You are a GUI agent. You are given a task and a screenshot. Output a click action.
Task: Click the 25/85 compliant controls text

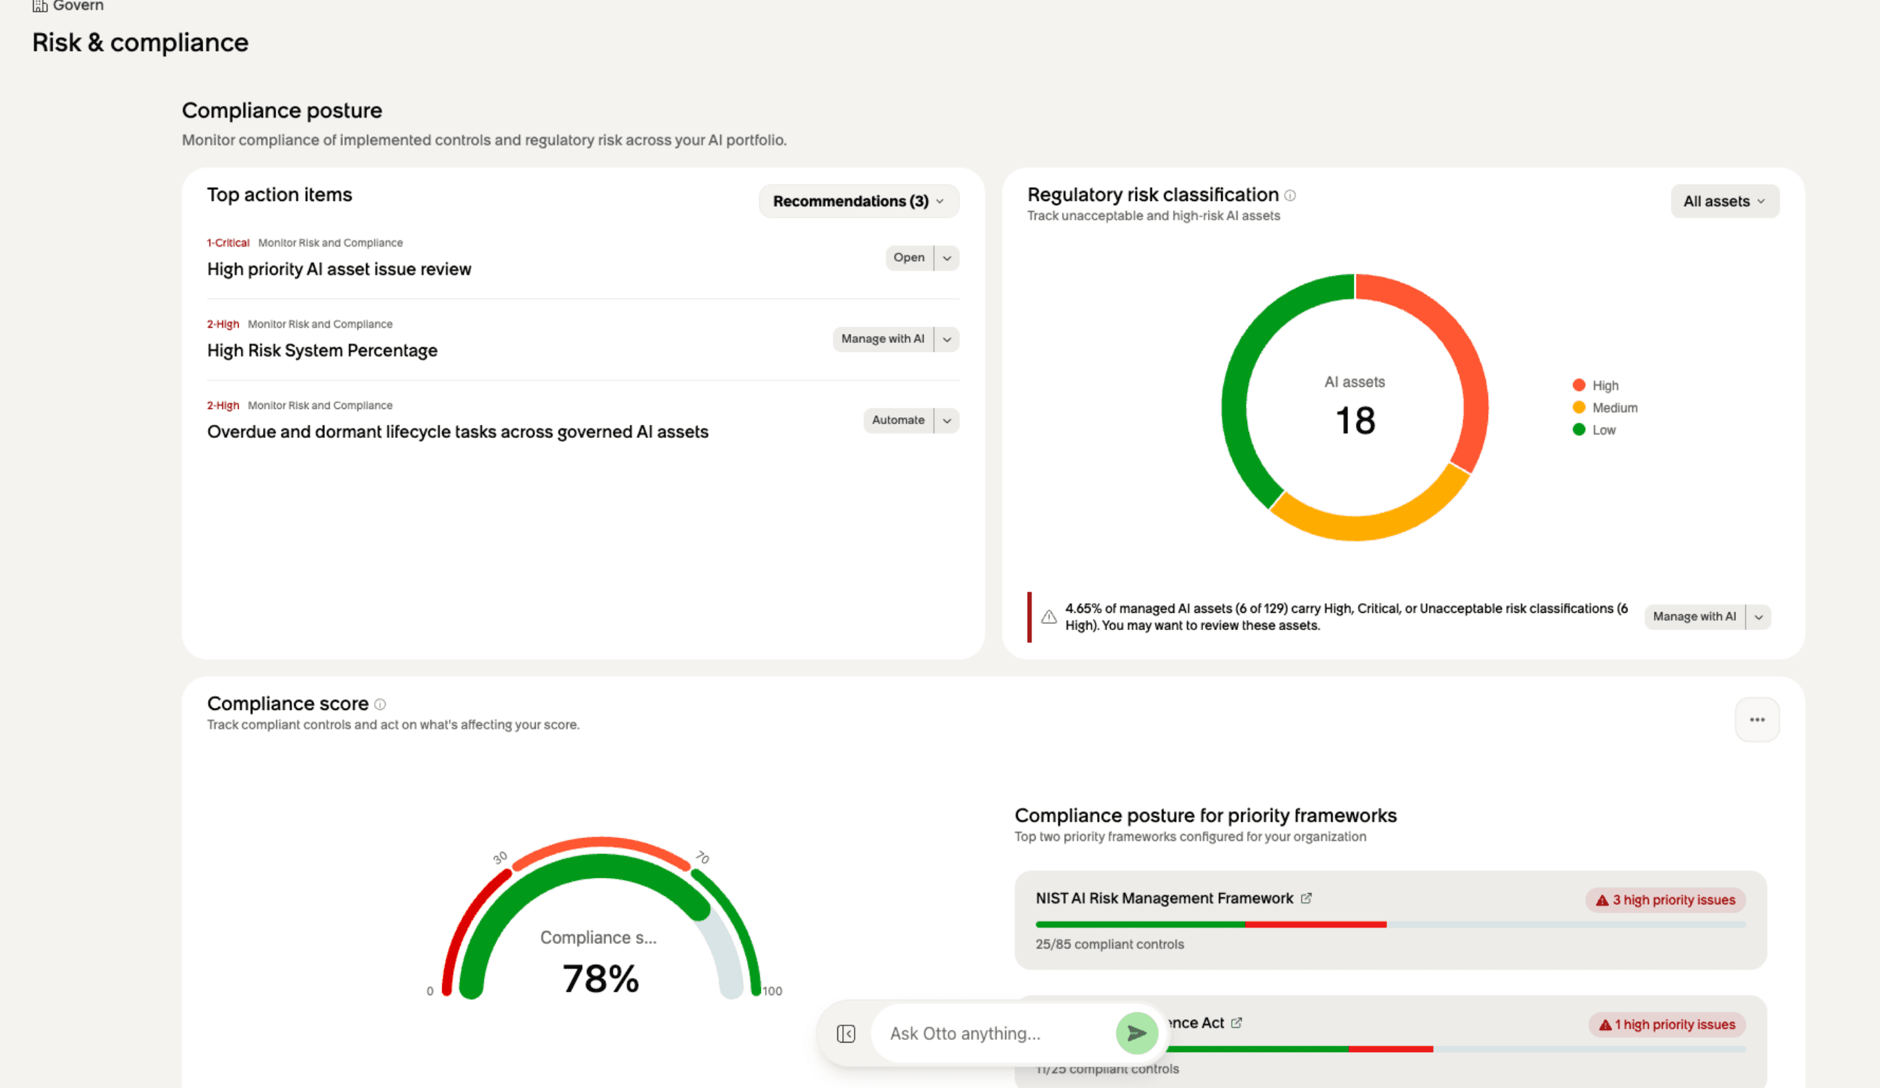click(1109, 945)
